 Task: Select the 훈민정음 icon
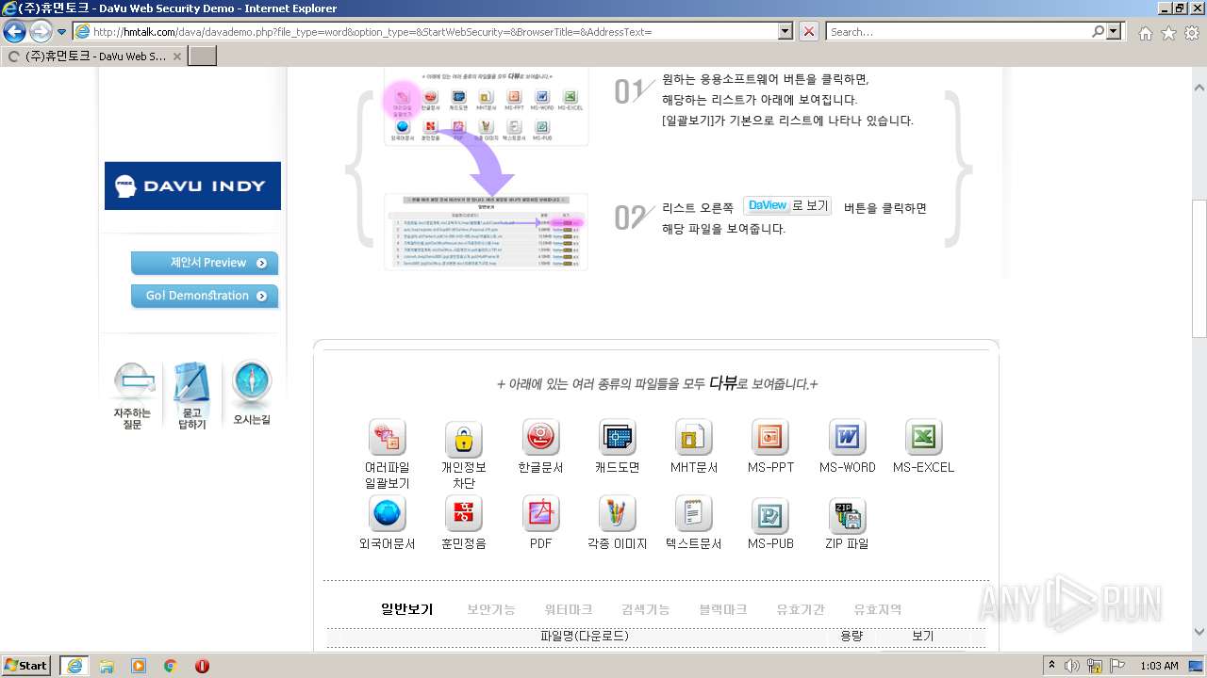(463, 514)
